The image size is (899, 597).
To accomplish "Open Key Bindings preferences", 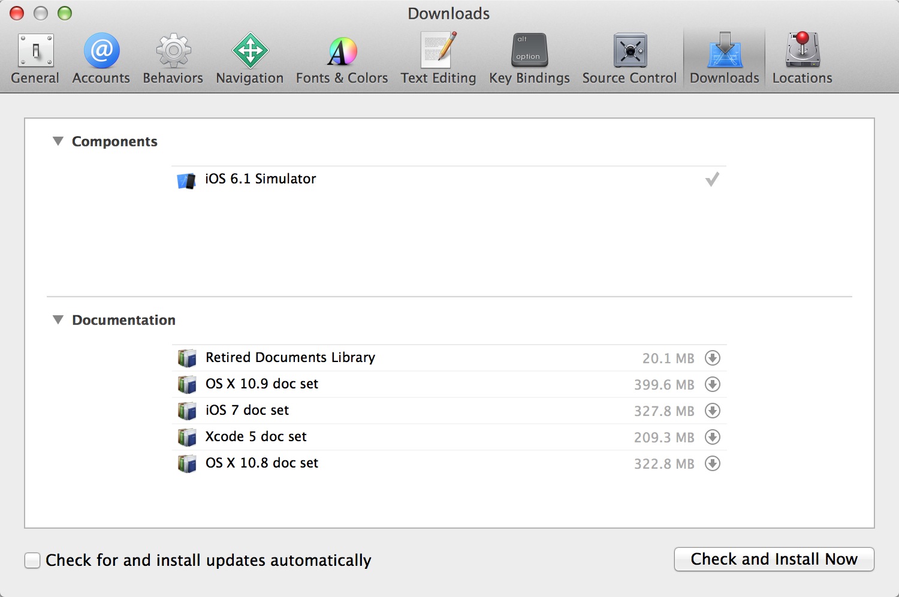I will pyautogui.click(x=529, y=59).
